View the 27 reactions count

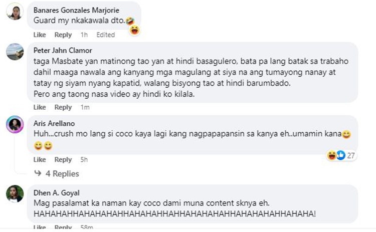[x=350, y=155]
